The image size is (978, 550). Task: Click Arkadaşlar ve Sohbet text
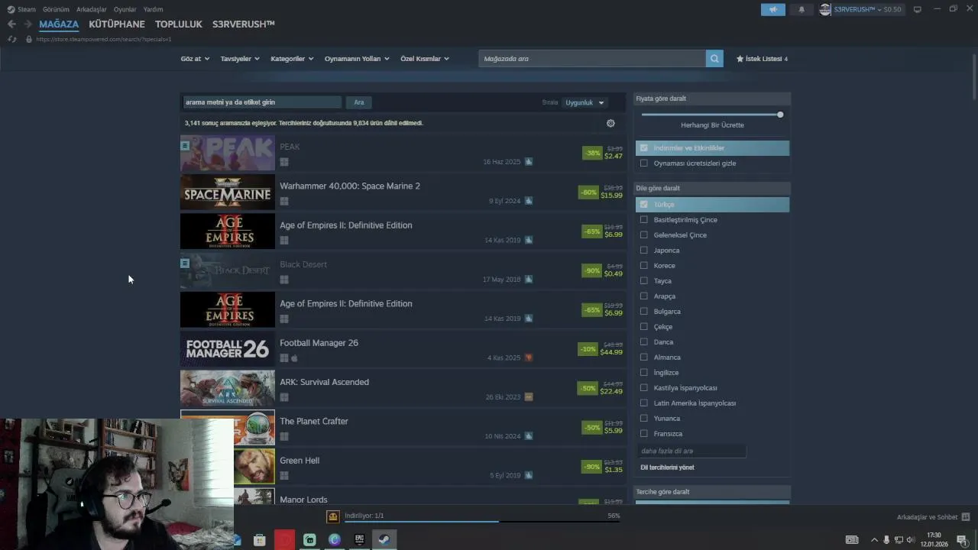pos(927,517)
